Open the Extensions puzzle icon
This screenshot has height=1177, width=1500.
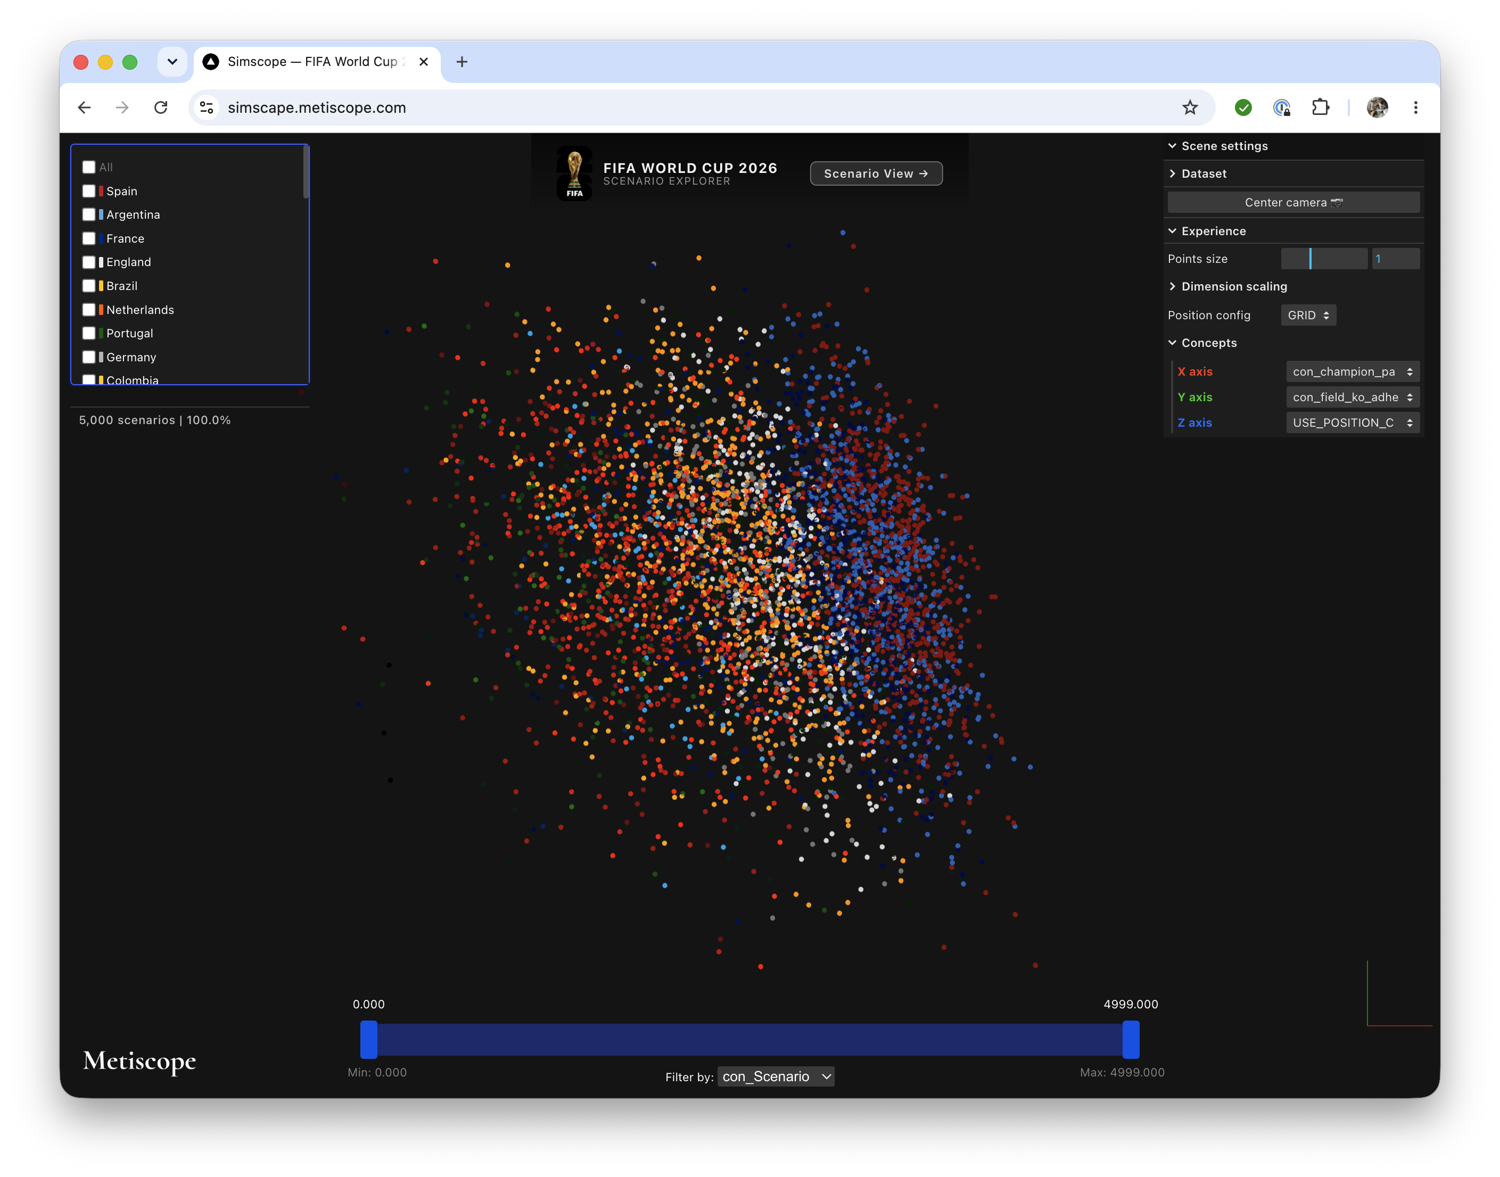[1320, 107]
